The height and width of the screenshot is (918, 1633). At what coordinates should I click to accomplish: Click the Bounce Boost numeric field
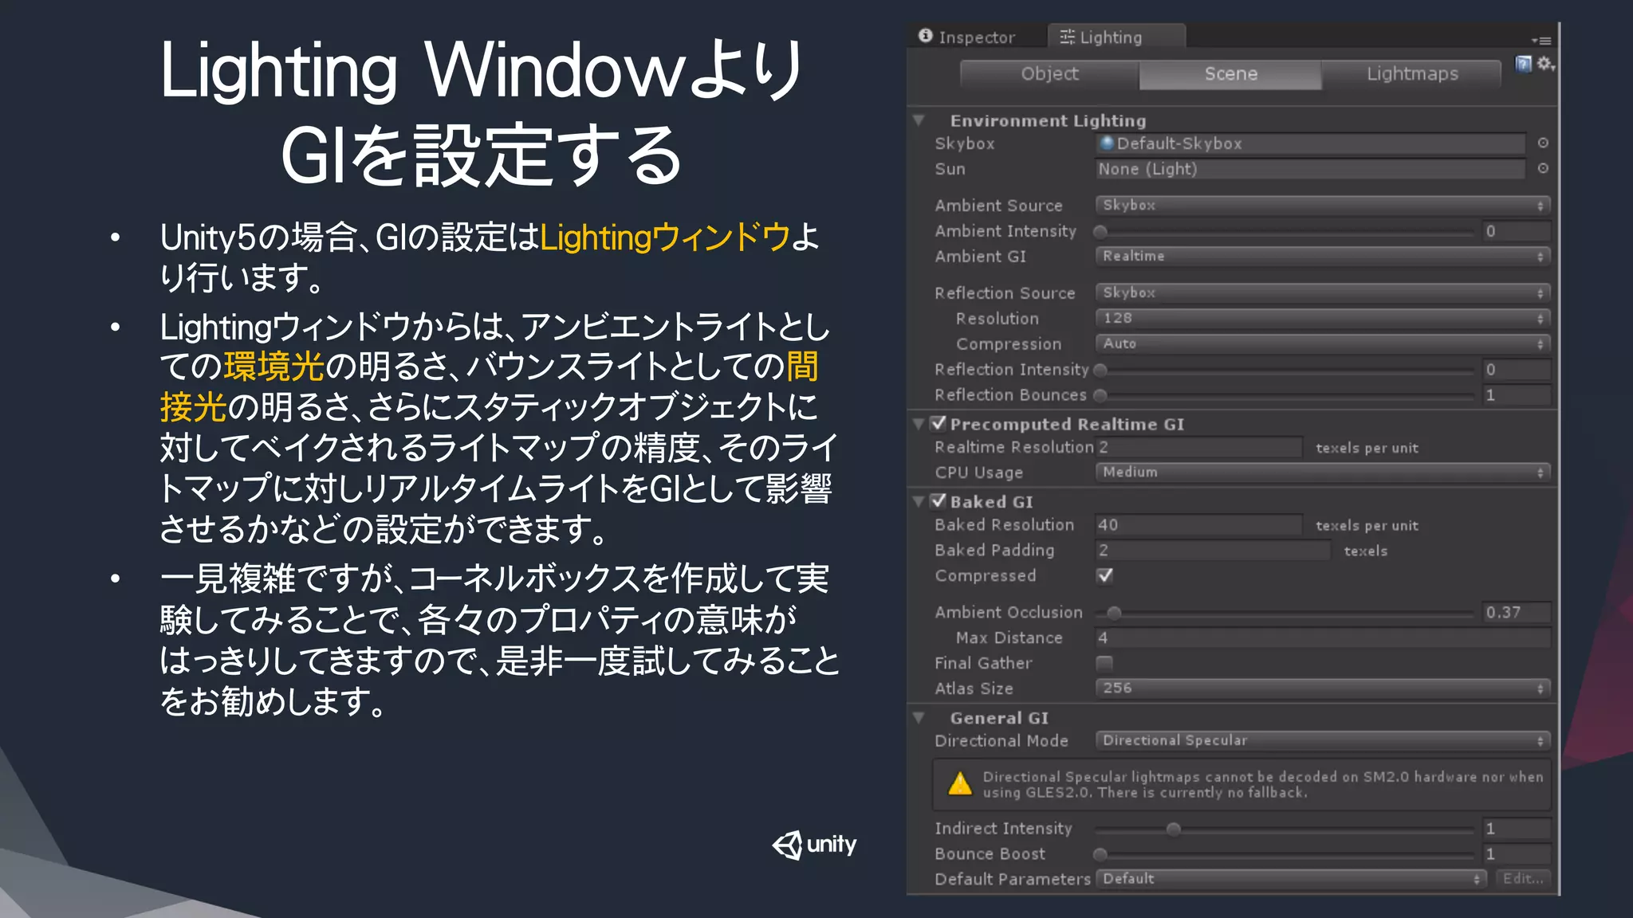coord(1517,854)
